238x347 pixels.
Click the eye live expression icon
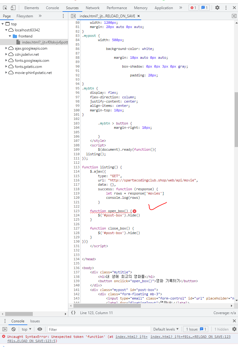[x=40, y=329]
